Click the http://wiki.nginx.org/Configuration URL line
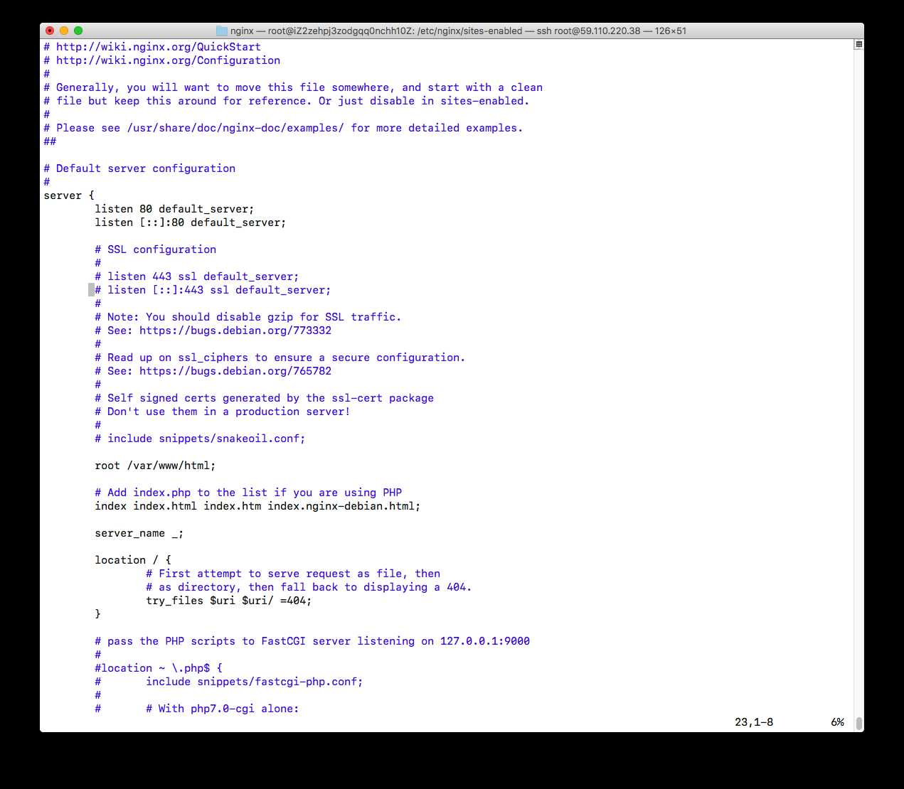The height and width of the screenshot is (789, 904). click(x=161, y=60)
